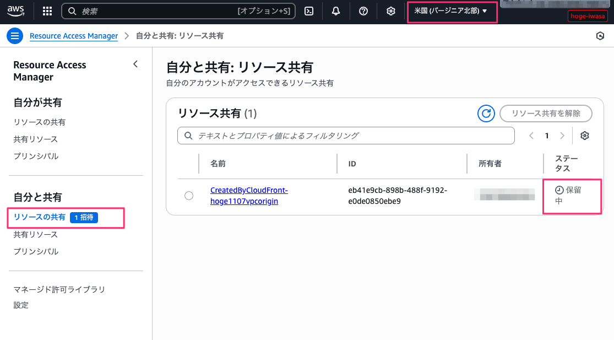Refresh the resource shares list
The width and height of the screenshot is (614, 340).
pos(486,114)
